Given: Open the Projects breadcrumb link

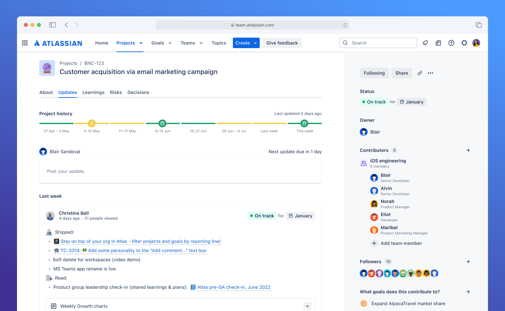Looking at the screenshot, I should pyautogui.click(x=68, y=63).
